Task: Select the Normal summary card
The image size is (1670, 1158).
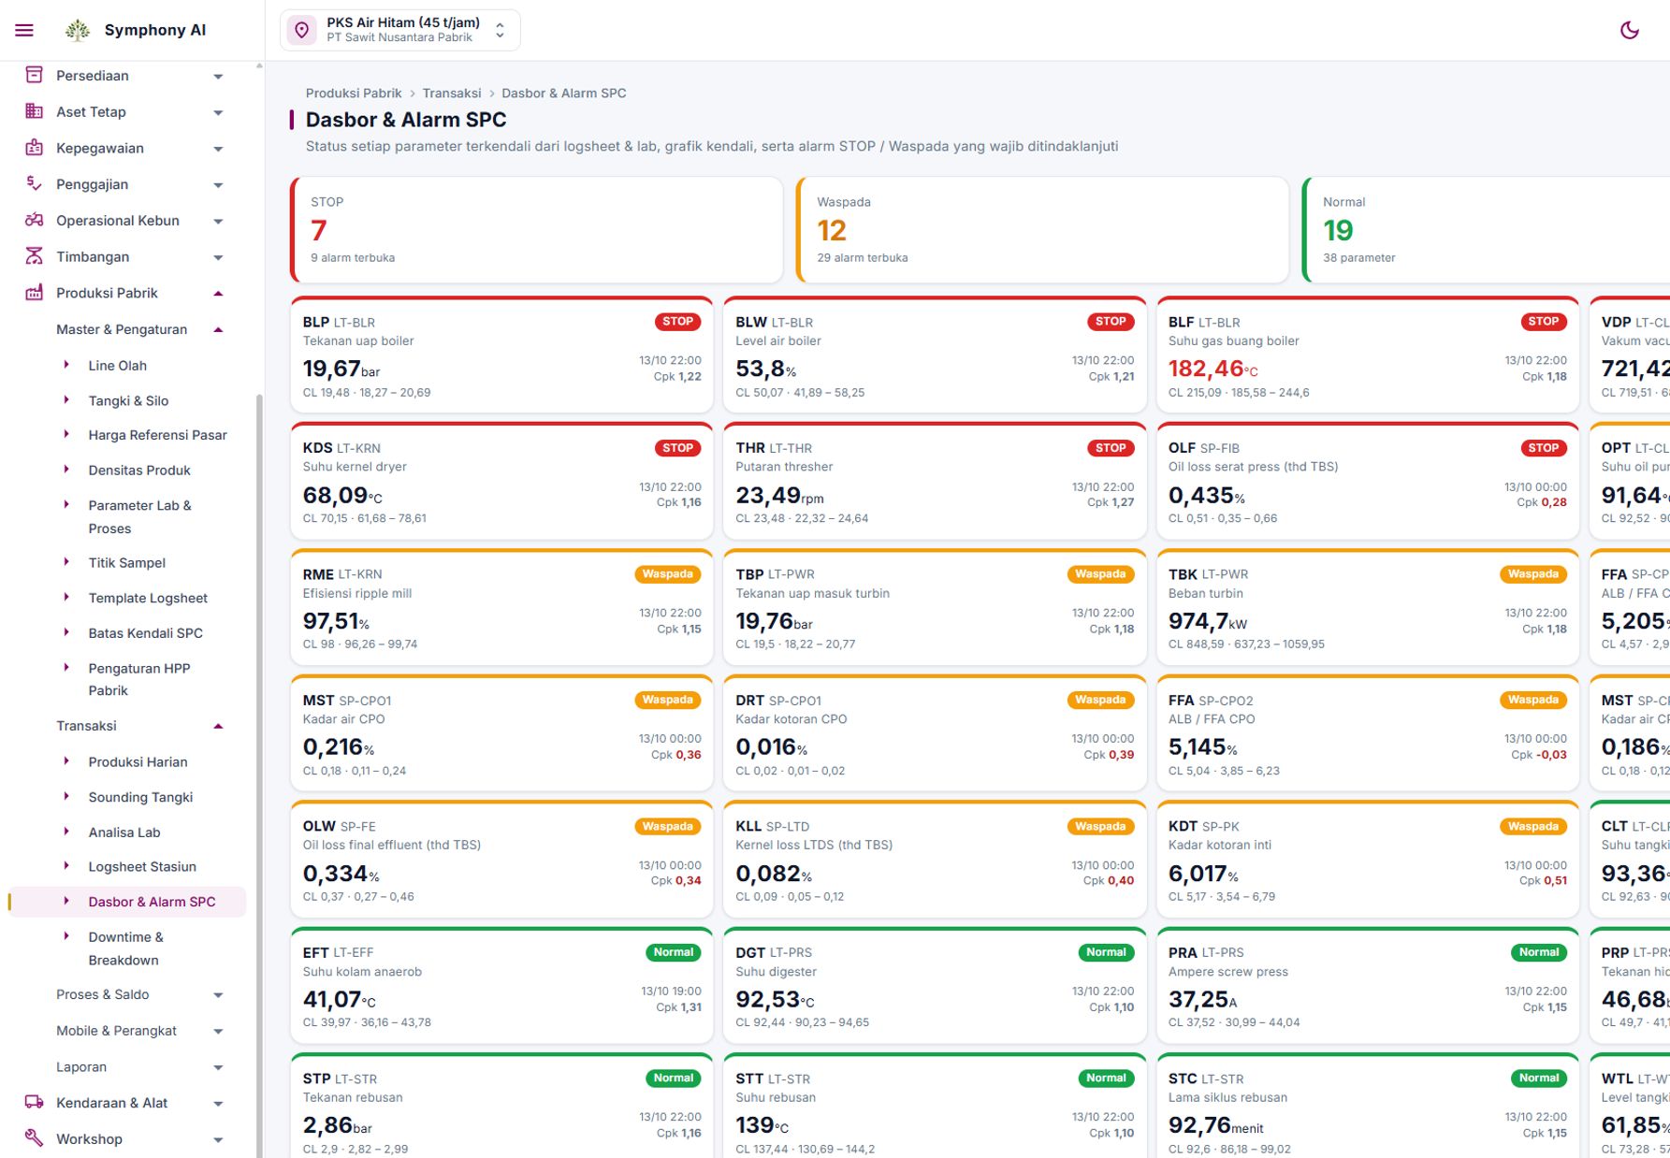Action: [x=1487, y=230]
